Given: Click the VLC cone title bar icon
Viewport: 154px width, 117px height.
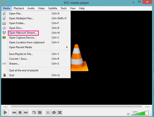Looking at the screenshot, I should [x=3, y=3].
